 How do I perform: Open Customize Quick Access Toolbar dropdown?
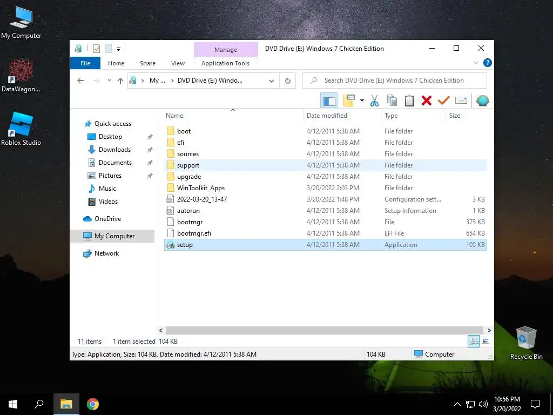click(x=118, y=49)
